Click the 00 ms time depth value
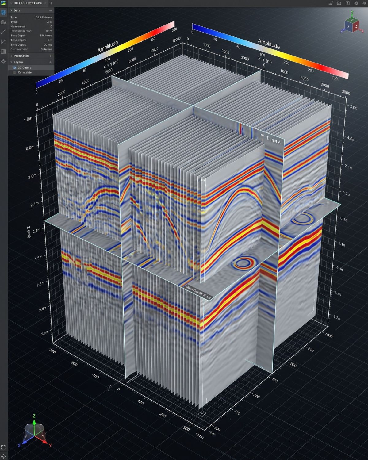Image resolution: width=368 pixels, height=460 pixels. [48, 45]
